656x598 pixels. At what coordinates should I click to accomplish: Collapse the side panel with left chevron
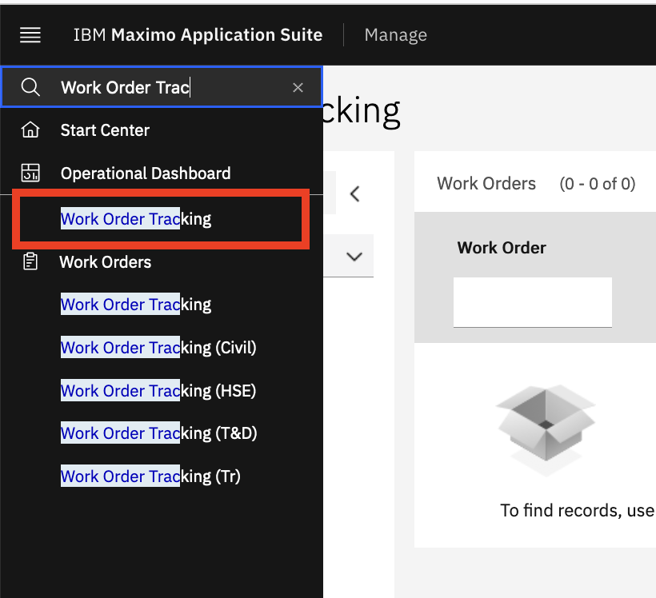[x=354, y=193]
